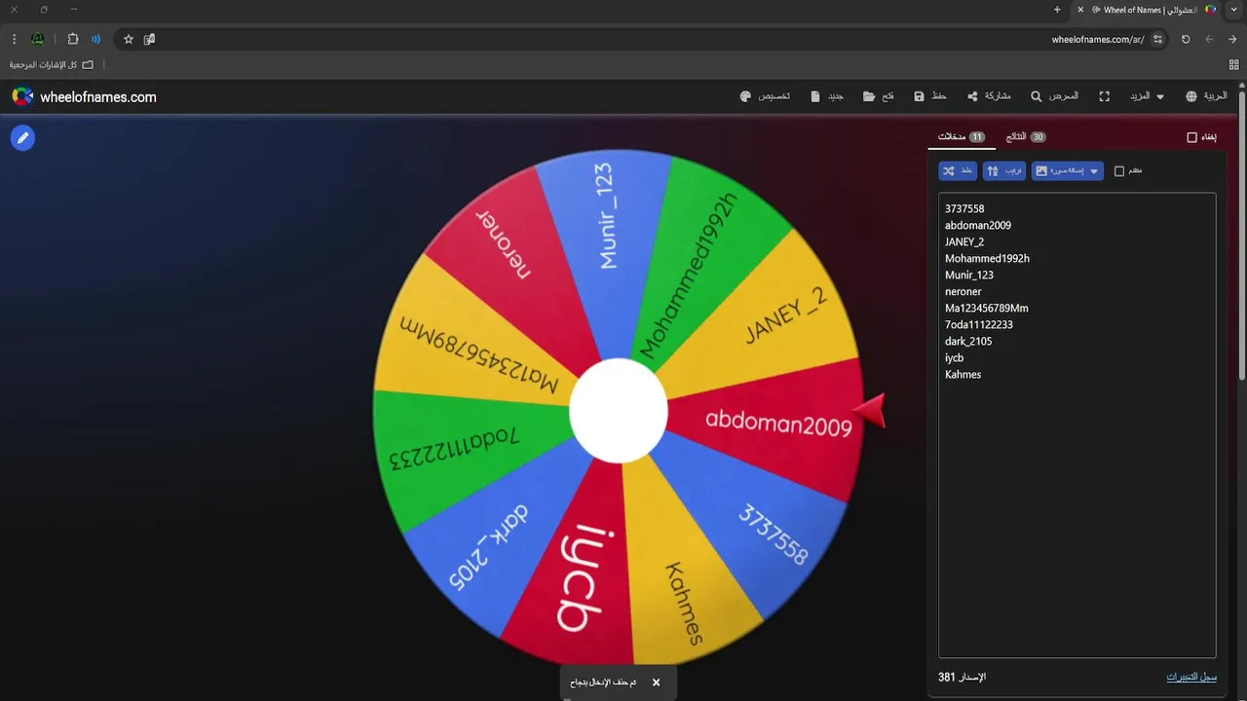Sort the entries (ترتيب)
The height and width of the screenshot is (701, 1247).
pyautogui.click(x=1004, y=171)
